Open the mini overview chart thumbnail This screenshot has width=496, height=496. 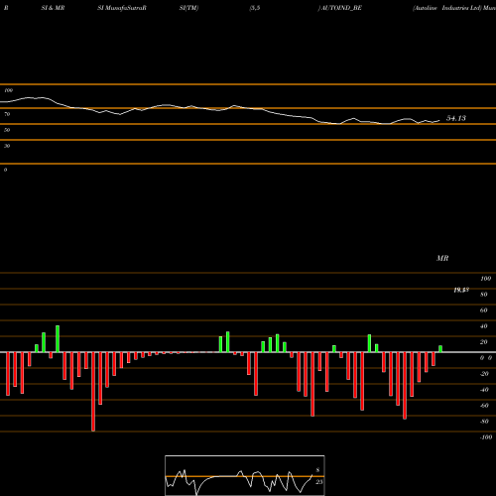click(x=245, y=475)
